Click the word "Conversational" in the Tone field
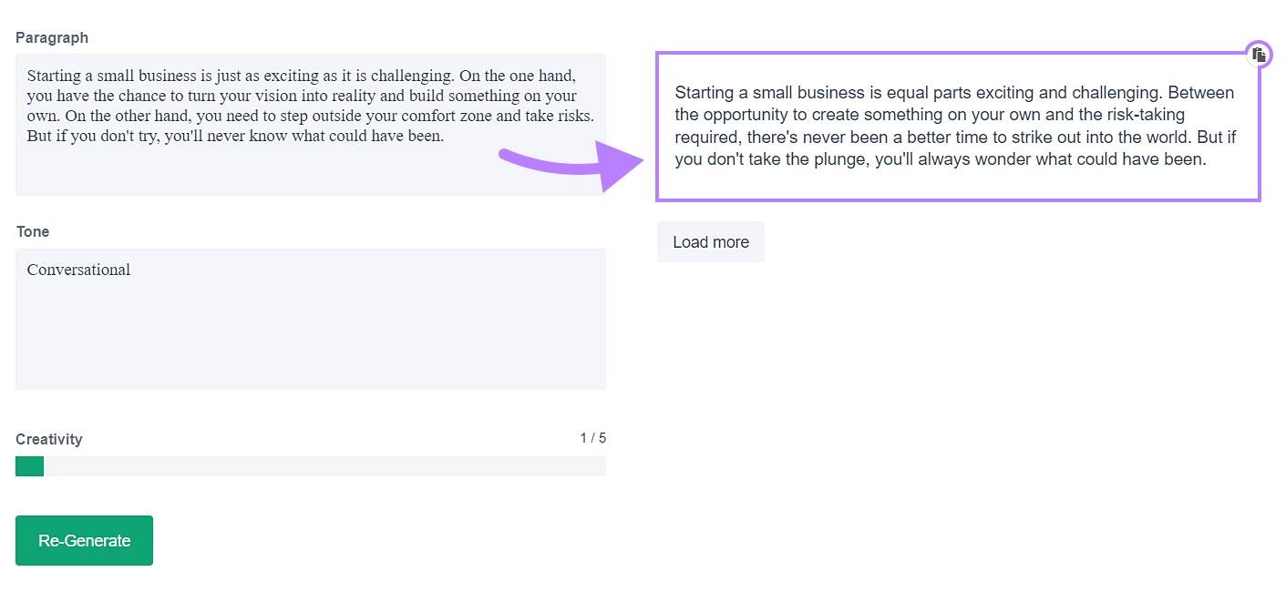1286x592 pixels. coord(78,270)
